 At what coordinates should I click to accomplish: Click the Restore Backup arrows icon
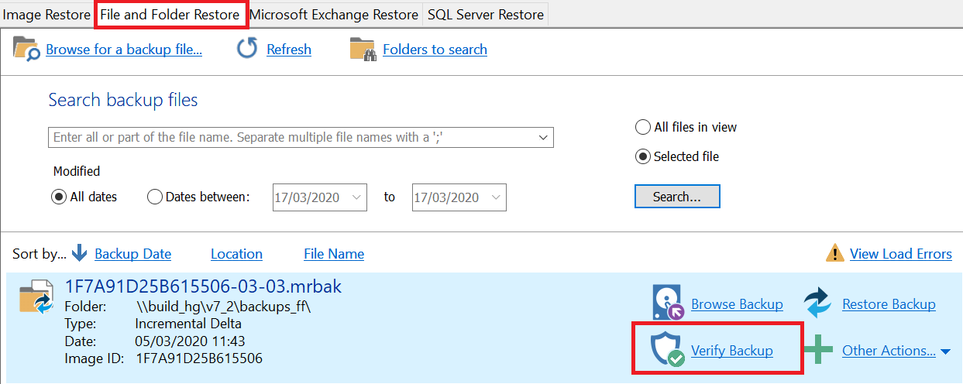817,303
